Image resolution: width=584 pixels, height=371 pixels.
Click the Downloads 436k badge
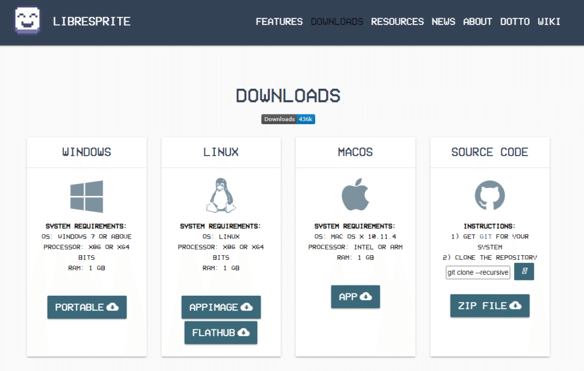288,119
